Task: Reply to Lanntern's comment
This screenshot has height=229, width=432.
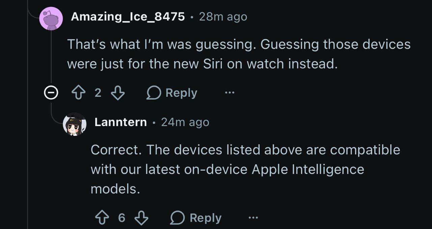Action: coord(196,218)
